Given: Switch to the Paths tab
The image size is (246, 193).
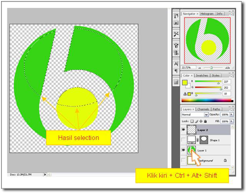Looking at the screenshot, I should [x=216, y=109].
